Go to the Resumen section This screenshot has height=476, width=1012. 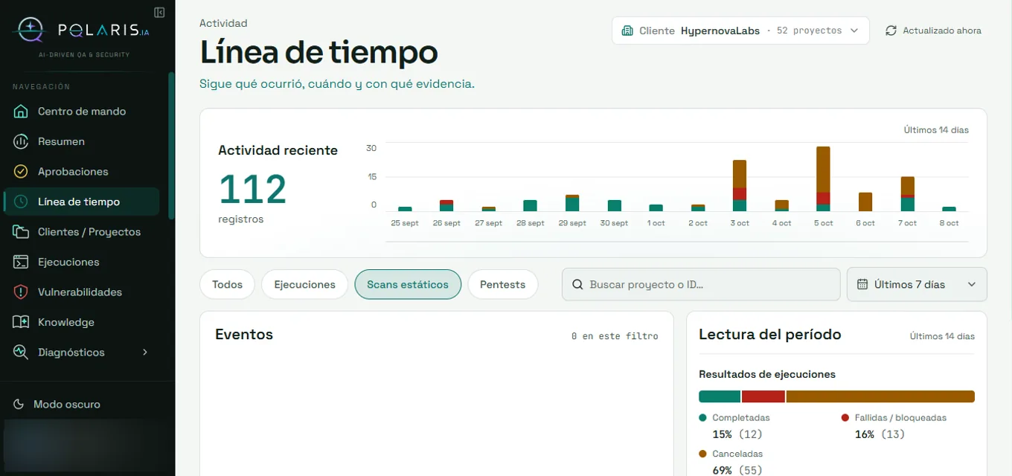(81, 141)
